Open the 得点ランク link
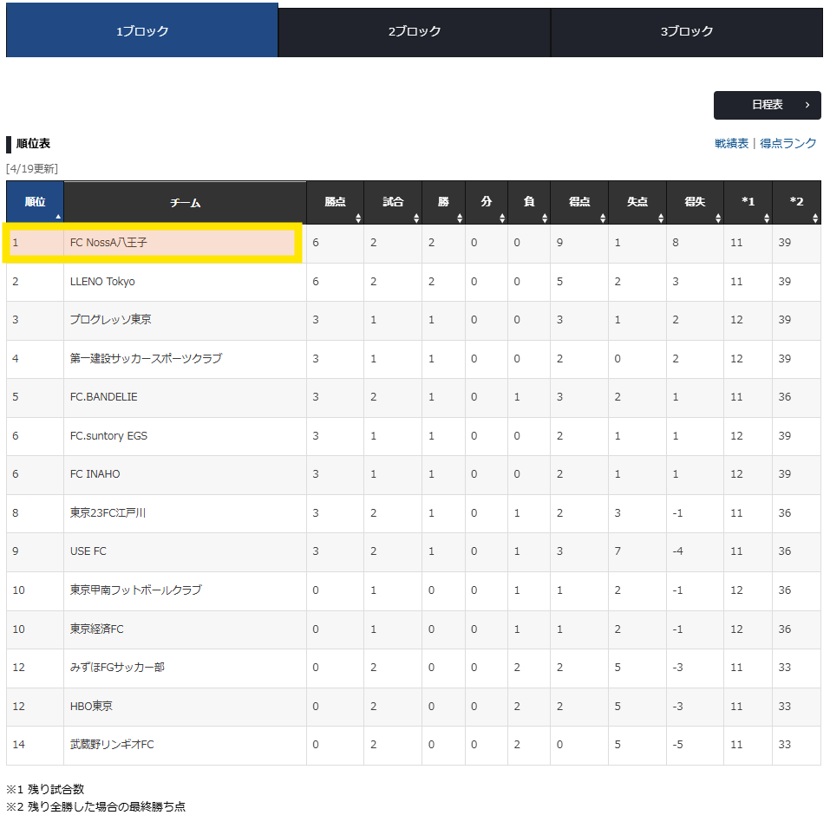This screenshot has width=830, height=815. point(788,144)
